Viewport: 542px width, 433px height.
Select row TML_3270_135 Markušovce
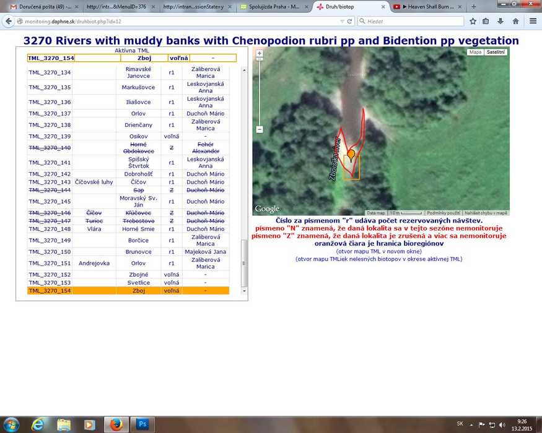[x=128, y=87]
